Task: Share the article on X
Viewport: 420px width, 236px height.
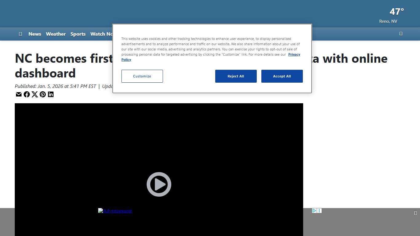Action: (x=35, y=94)
